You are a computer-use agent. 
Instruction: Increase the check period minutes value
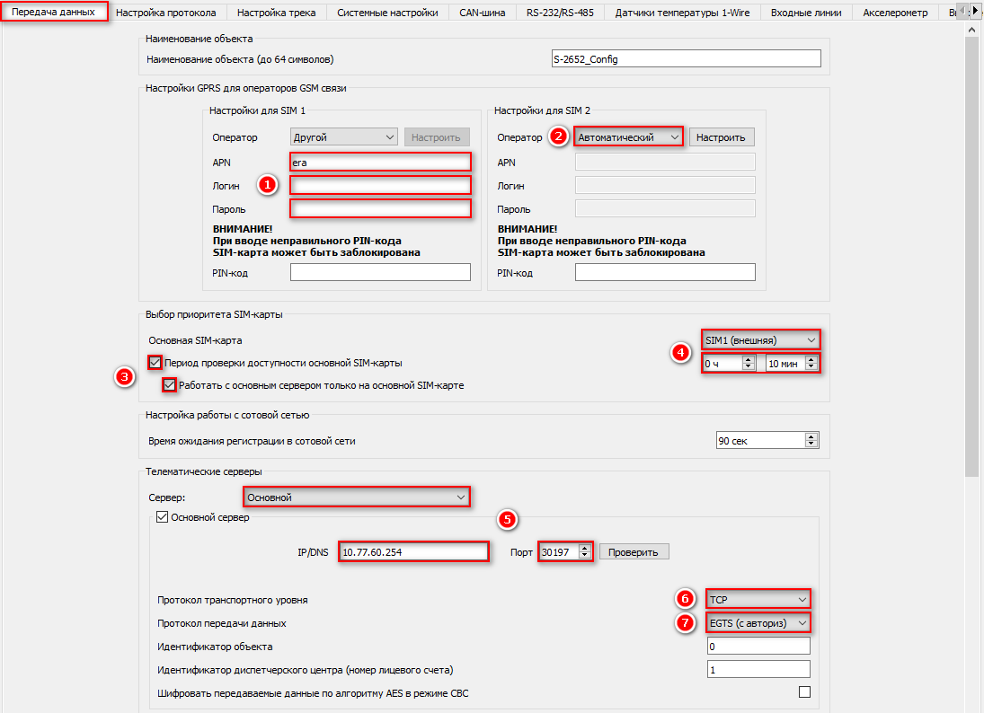(x=812, y=359)
